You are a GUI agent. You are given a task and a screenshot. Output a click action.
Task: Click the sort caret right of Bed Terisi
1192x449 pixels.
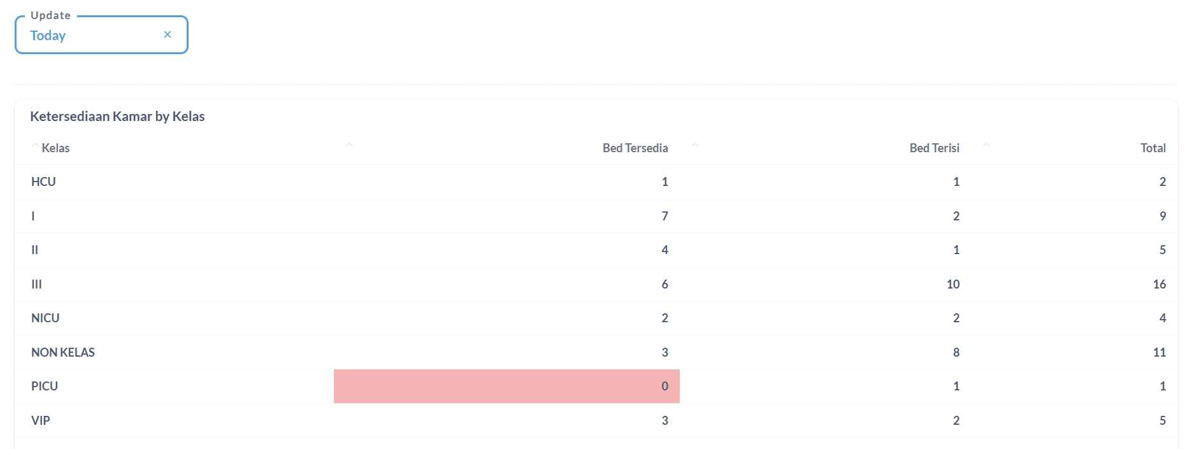click(986, 146)
